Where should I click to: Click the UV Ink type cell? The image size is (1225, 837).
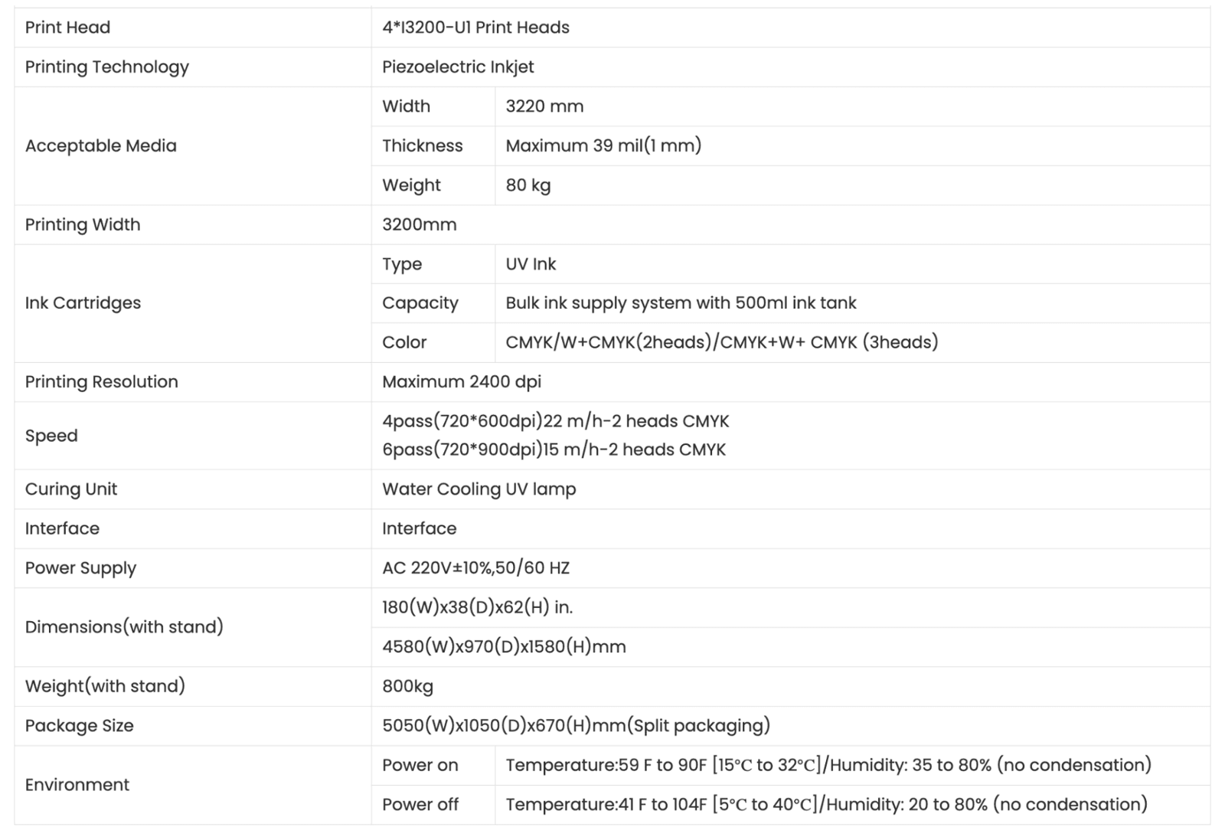(x=531, y=264)
